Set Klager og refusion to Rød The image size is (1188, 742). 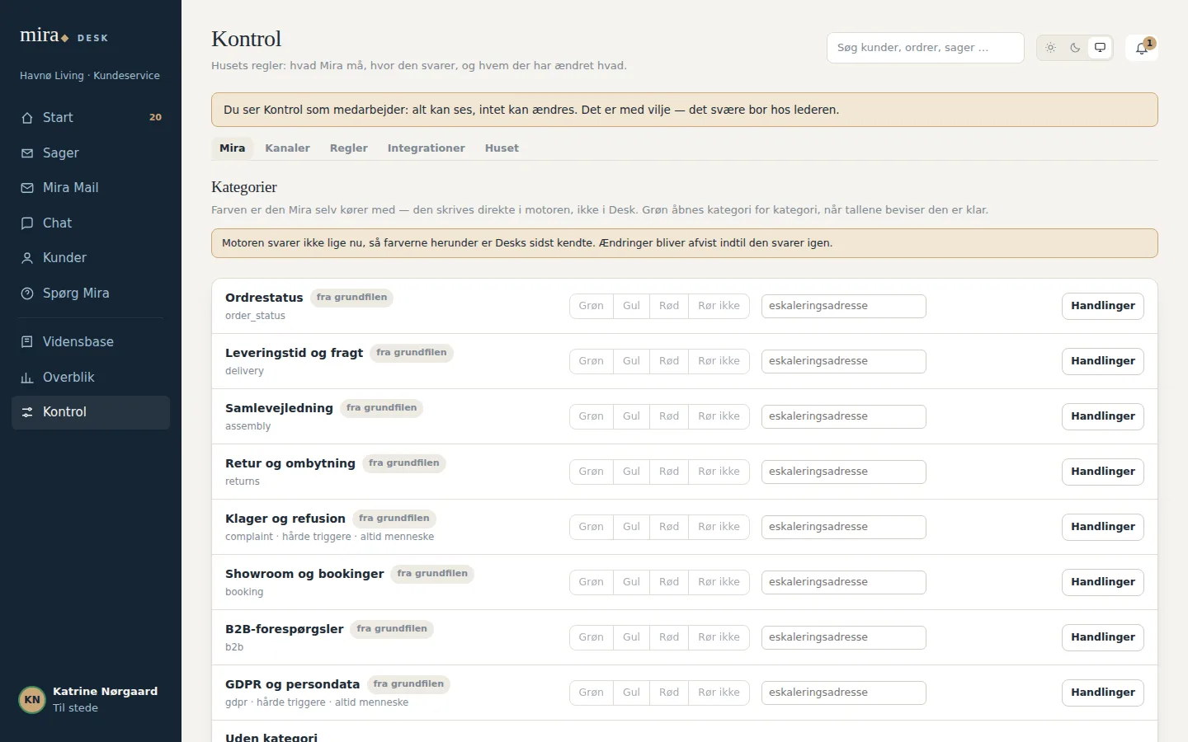tap(669, 527)
